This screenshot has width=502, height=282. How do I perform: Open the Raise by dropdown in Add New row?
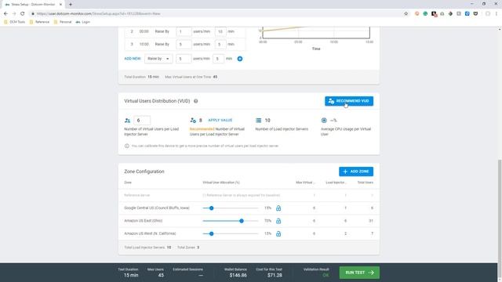[158, 59]
